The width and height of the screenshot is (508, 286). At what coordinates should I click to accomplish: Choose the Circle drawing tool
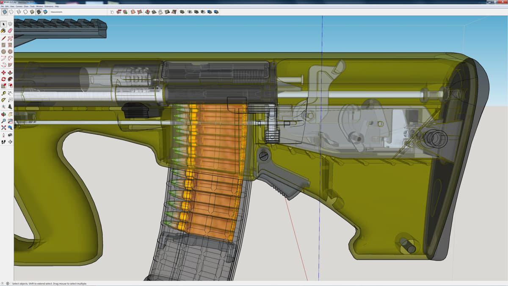pos(3,52)
